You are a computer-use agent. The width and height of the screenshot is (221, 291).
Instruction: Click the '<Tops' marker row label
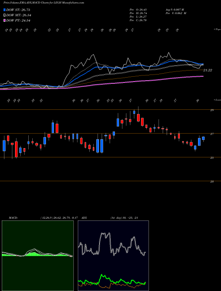tap(217, 30)
